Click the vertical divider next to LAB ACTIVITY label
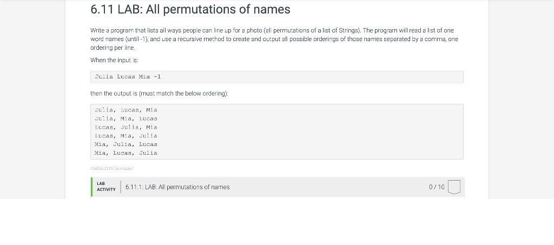The width and height of the screenshot is (554, 245). click(x=121, y=187)
